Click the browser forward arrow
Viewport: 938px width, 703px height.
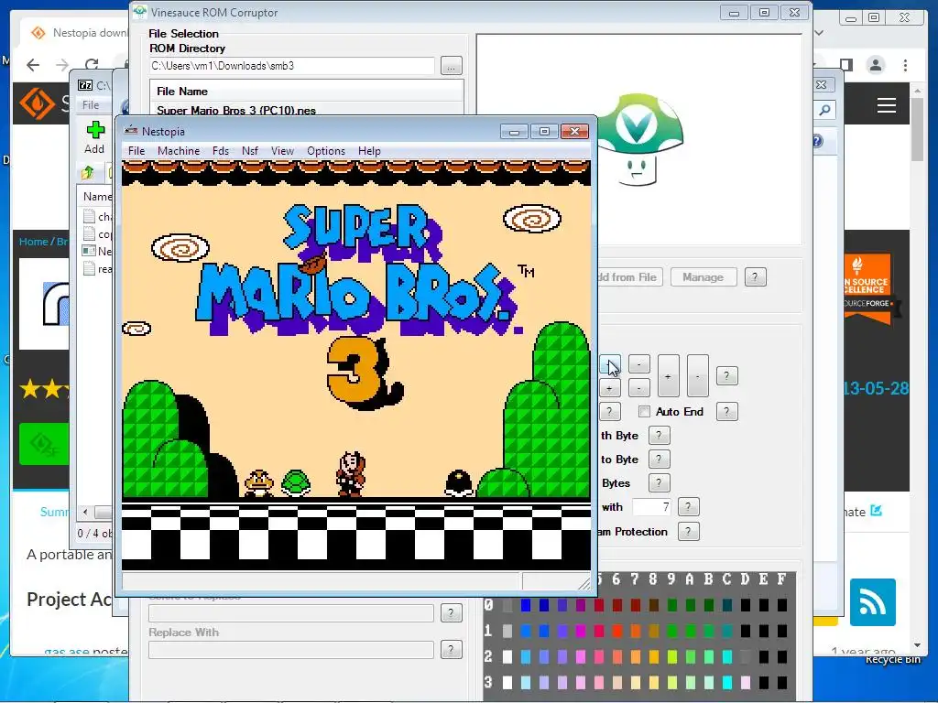tap(62, 65)
